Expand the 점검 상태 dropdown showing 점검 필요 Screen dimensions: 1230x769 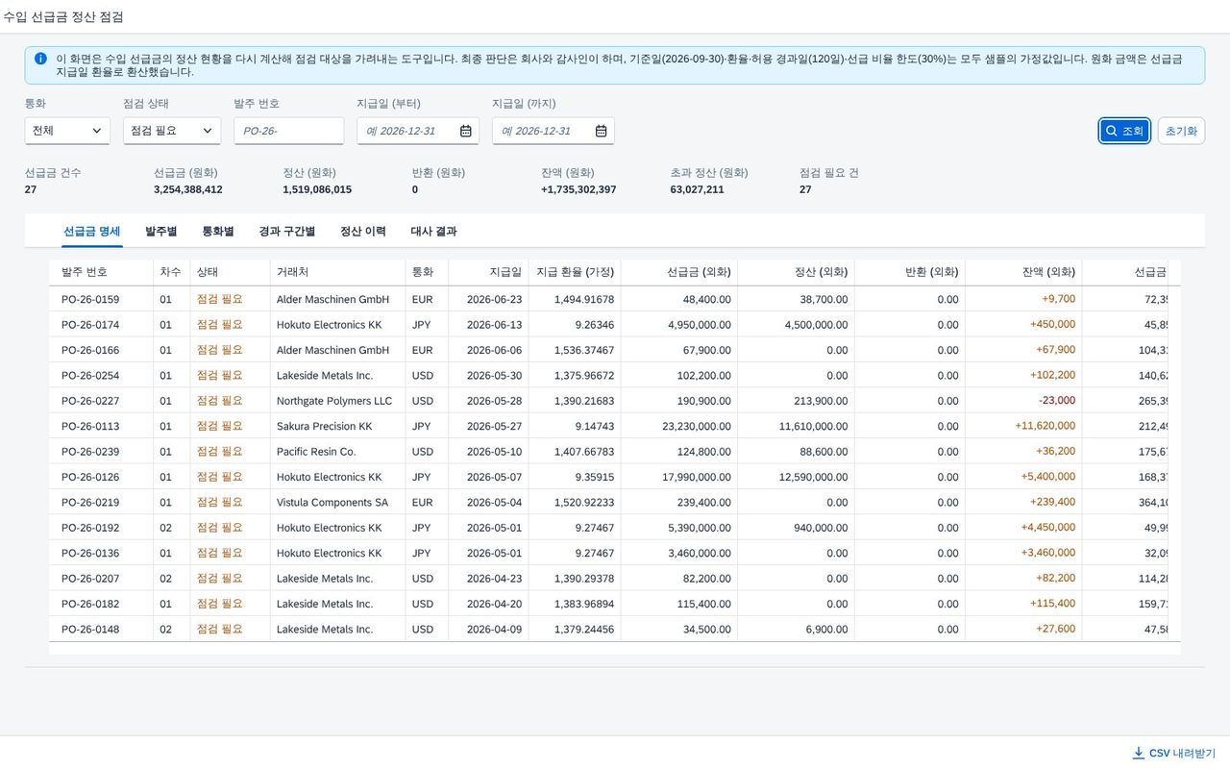click(172, 131)
